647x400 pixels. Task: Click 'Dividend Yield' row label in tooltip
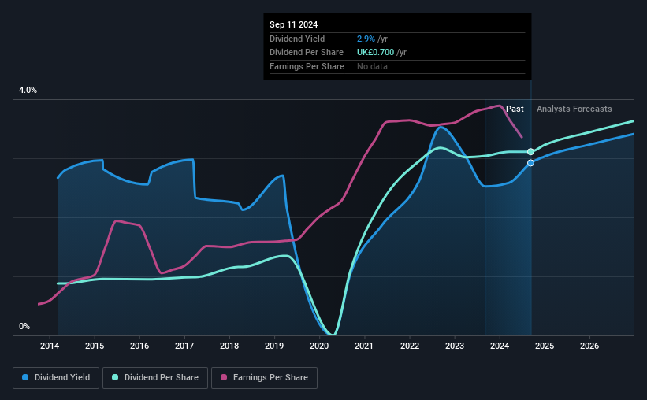coord(297,39)
